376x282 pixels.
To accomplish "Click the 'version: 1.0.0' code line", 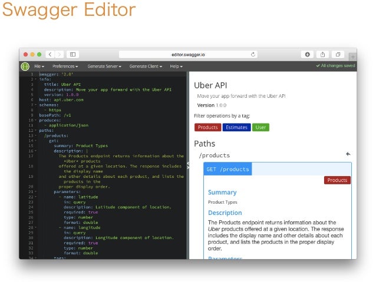I will tap(61, 95).
